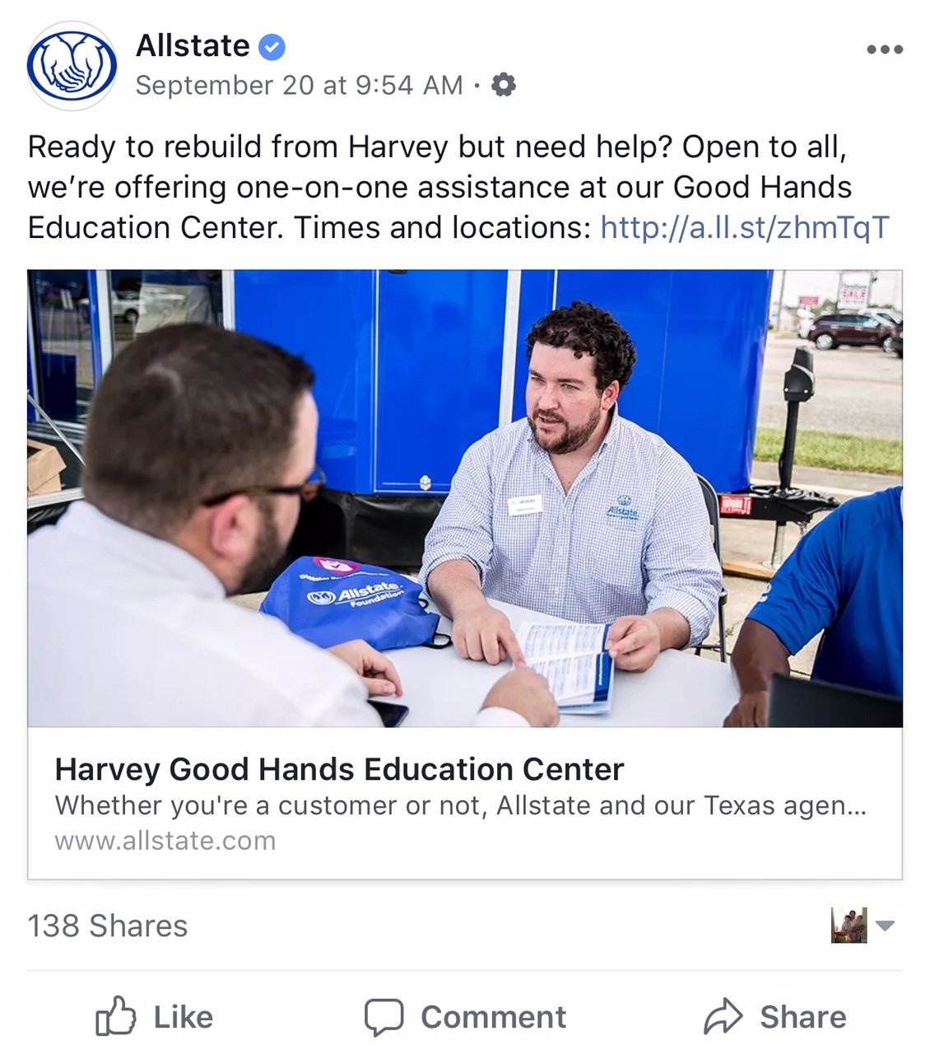Image resolution: width=930 pixels, height=1054 pixels.
Task: View the 138 Shares list
Action: tap(108, 926)
